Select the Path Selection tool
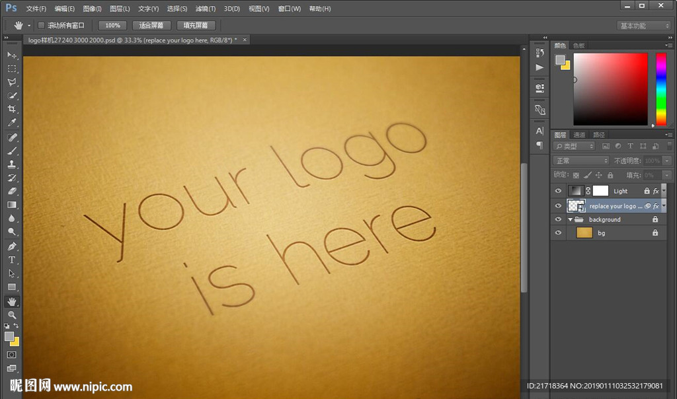 point(12,273)
